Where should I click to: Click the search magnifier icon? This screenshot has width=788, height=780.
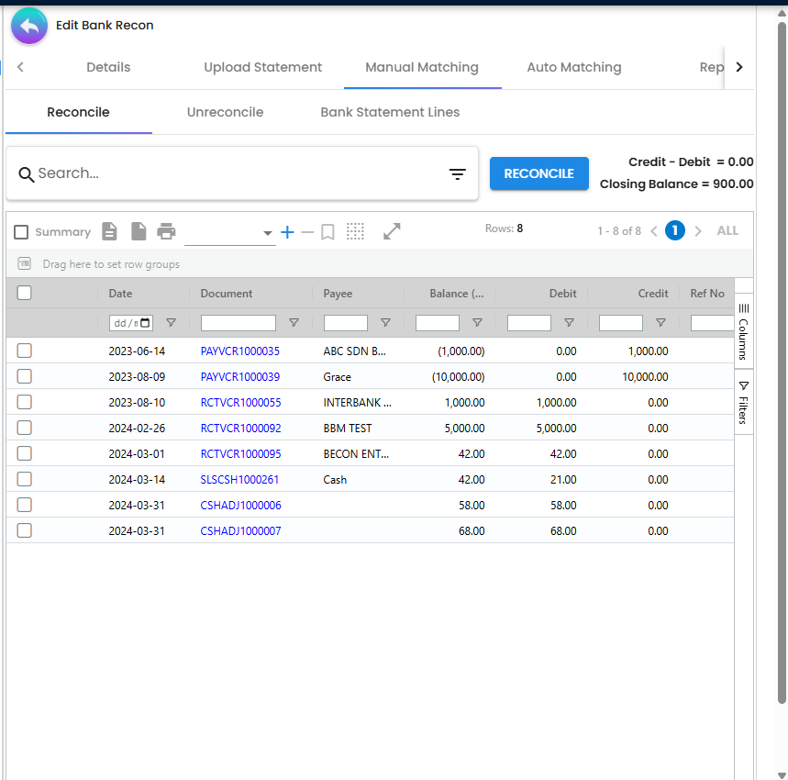(26, 173)
